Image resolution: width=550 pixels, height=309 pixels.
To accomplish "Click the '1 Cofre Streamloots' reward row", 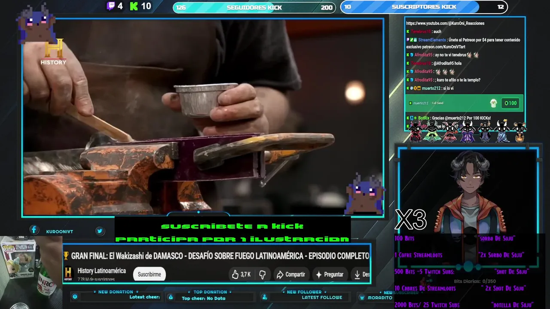I will point(459,255).
